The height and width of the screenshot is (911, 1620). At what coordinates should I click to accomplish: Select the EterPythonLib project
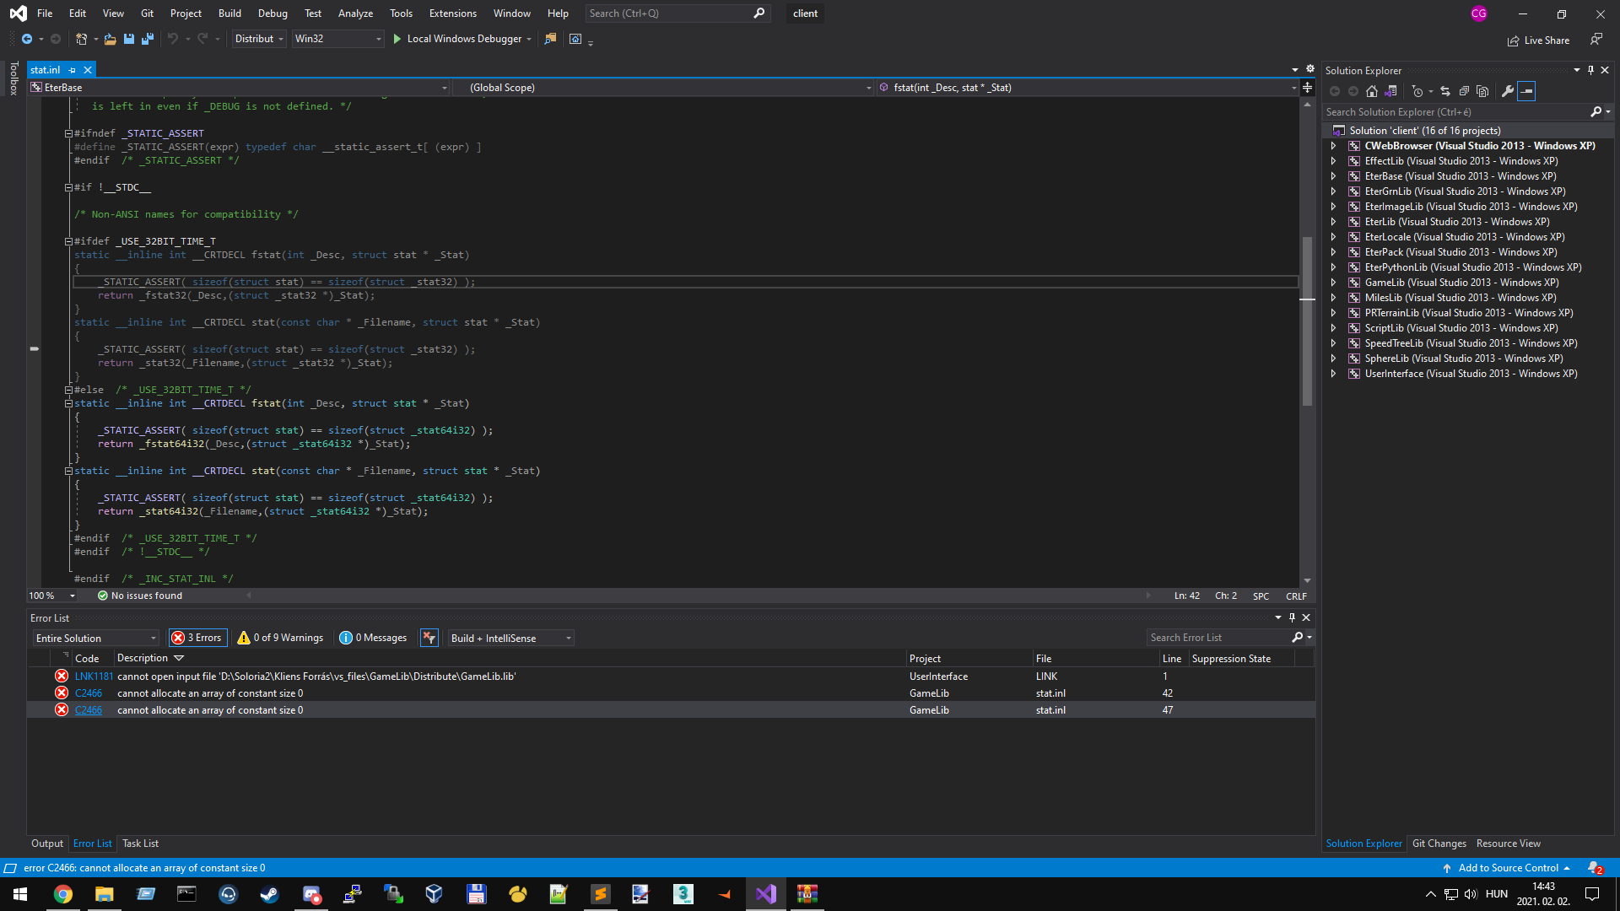point(1472,267)
